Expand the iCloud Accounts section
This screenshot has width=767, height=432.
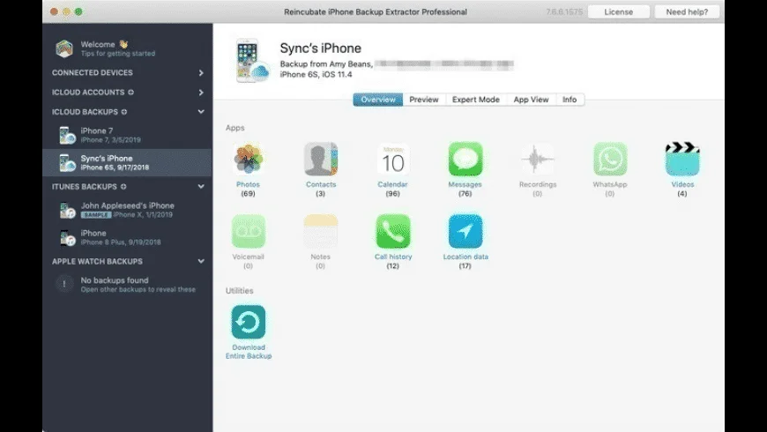[201, 92]
